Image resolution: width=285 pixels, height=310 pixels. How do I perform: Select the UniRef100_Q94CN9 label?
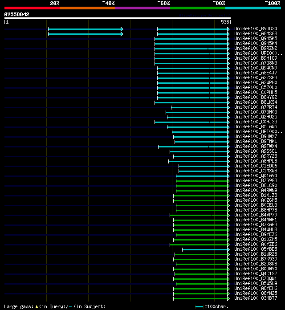click(256, 68)
